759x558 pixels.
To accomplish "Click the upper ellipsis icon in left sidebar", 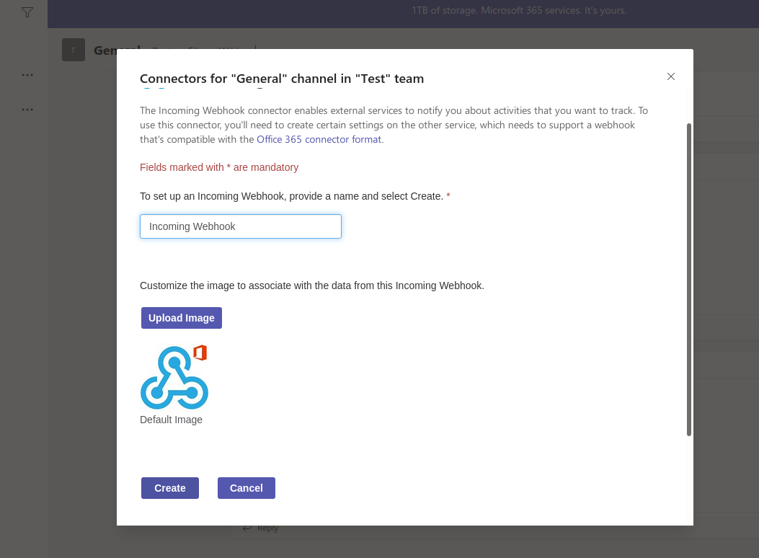I will 27,75.
